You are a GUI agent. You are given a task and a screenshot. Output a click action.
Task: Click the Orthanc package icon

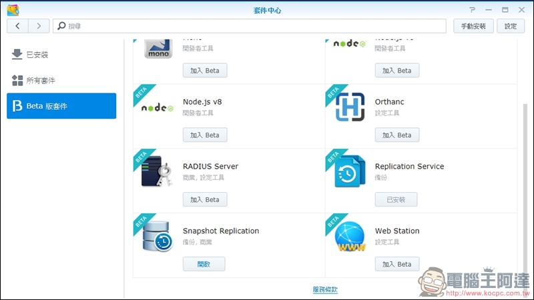pos(350,107)
